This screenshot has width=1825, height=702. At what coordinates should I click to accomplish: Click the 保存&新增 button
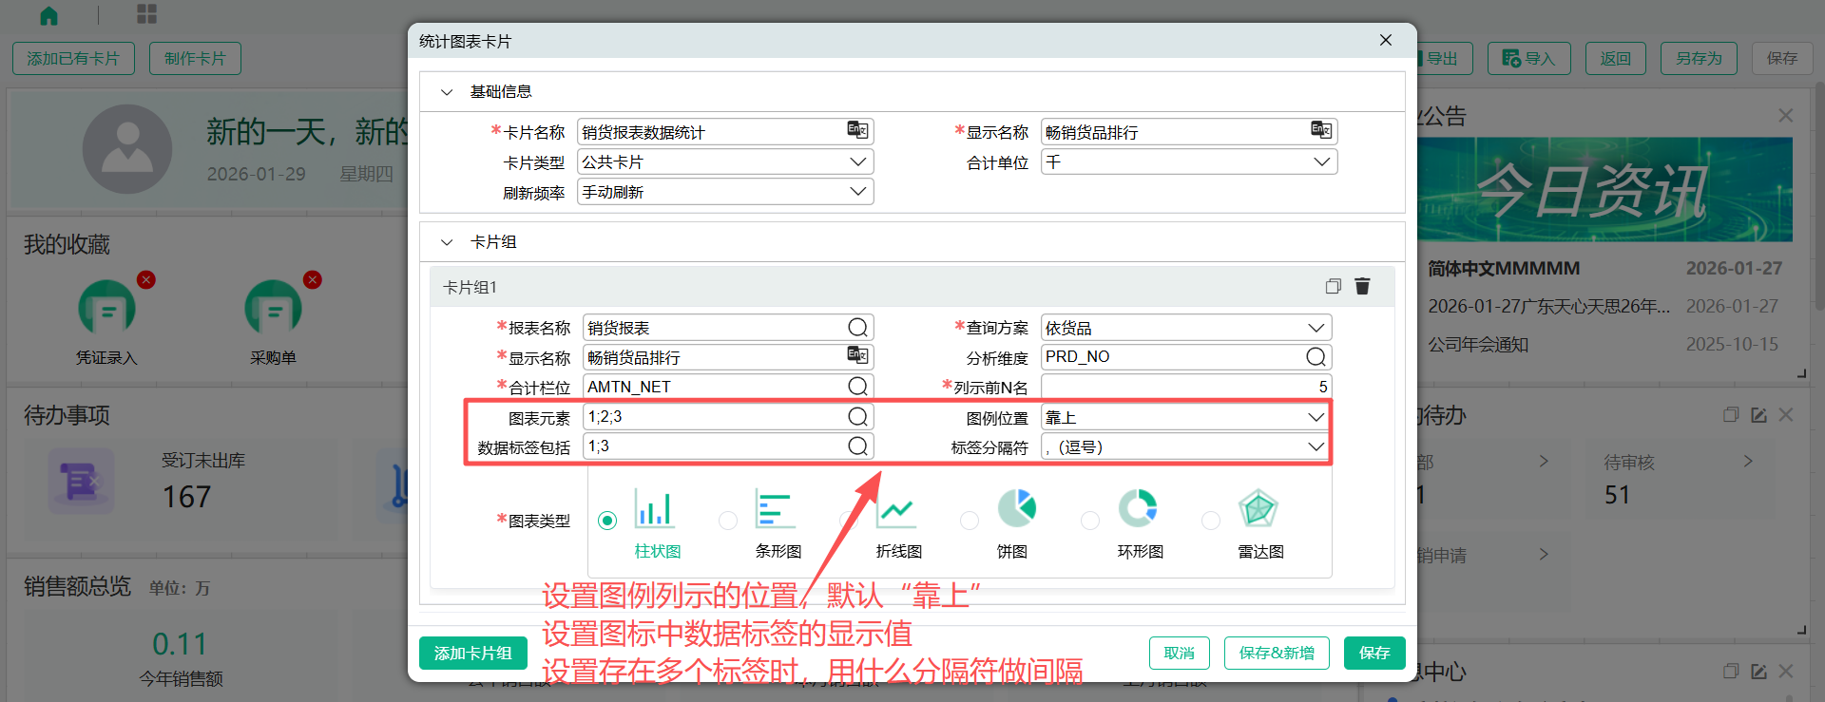[1276, 654]
